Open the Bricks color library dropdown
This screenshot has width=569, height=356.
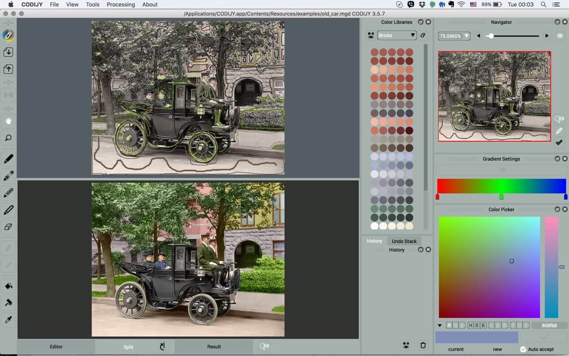(397, 35)
